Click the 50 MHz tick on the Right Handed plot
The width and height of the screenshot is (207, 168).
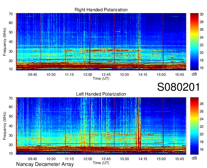pos(11,32)
